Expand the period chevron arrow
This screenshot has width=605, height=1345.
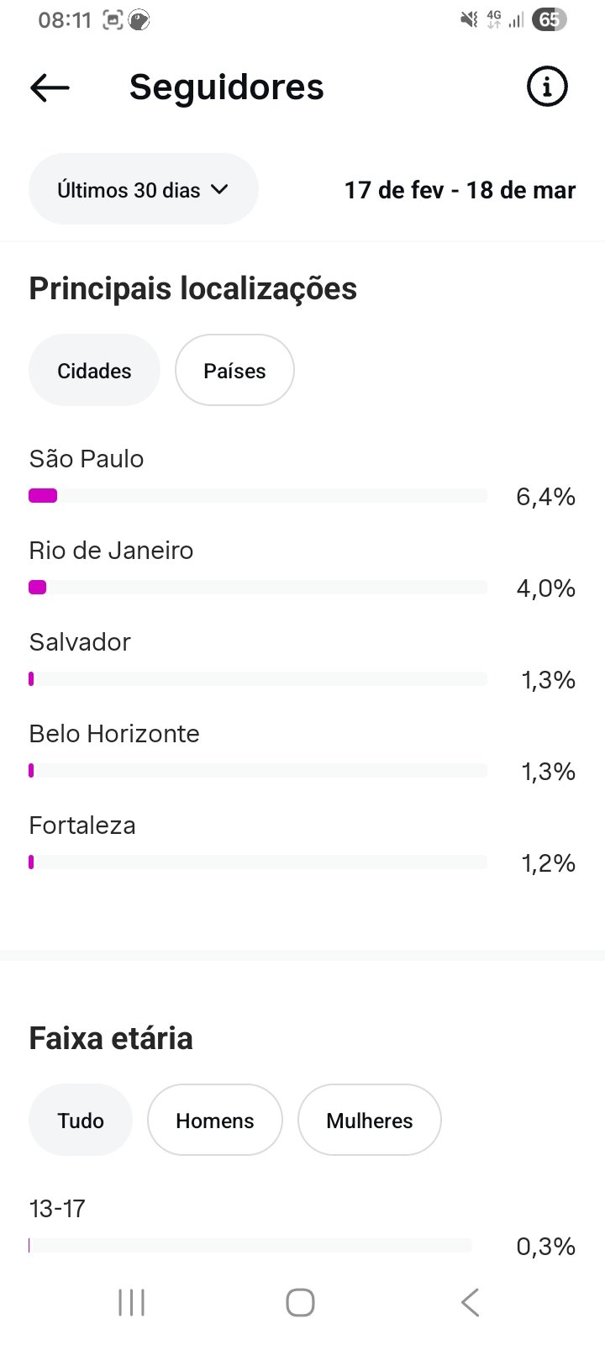(x=219, y=189)
